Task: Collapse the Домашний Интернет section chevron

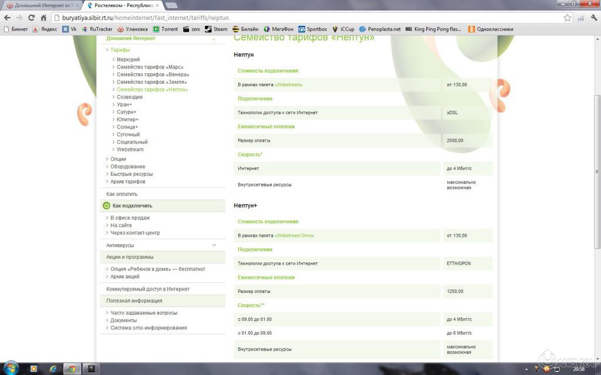Action: 214,39
